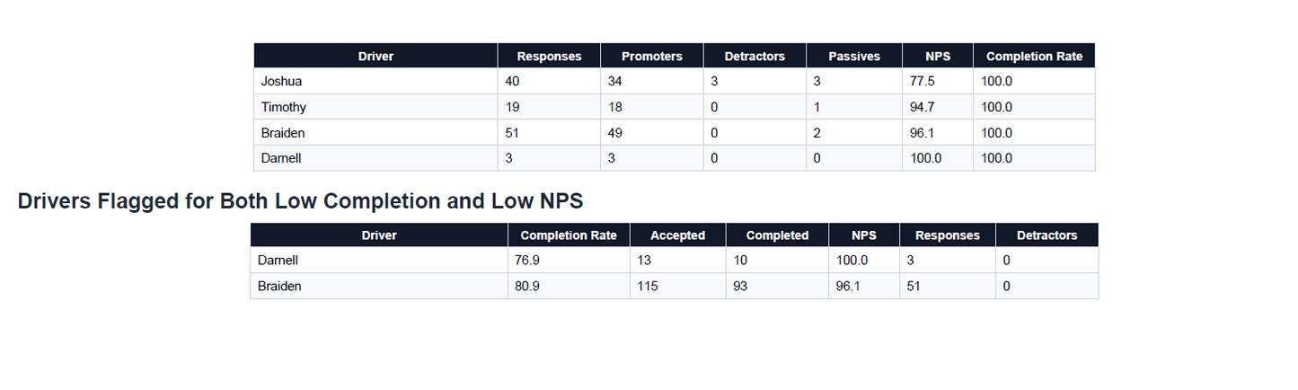Click Joshua's NPS value 77.5
The width and height of the screenshot is (1298, 390).
click(x=923, y=81)
